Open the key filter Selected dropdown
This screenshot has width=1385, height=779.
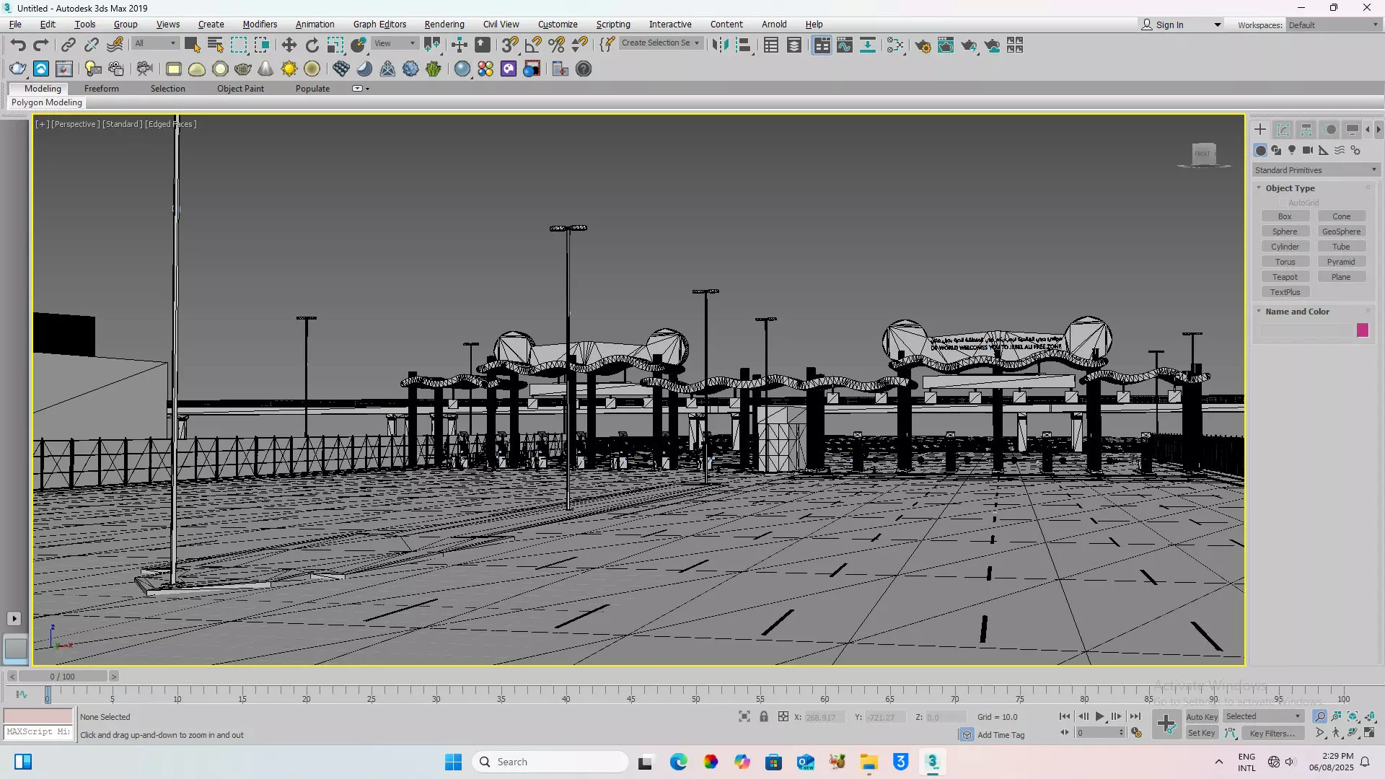pyautogui.click(x=1264, y=716)
